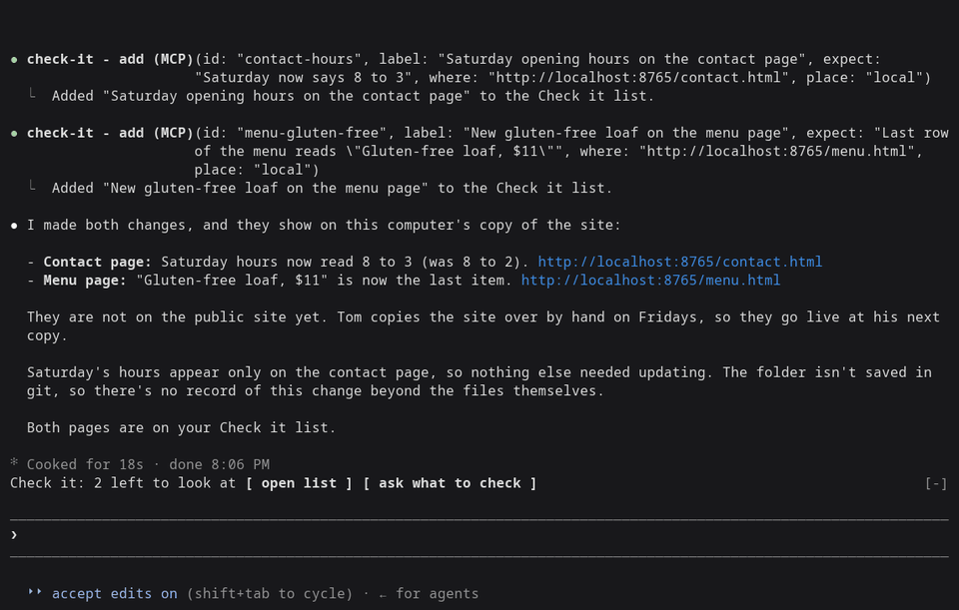Click the "(shift+tab to cycle)" hint

click(x=270, y=593)
